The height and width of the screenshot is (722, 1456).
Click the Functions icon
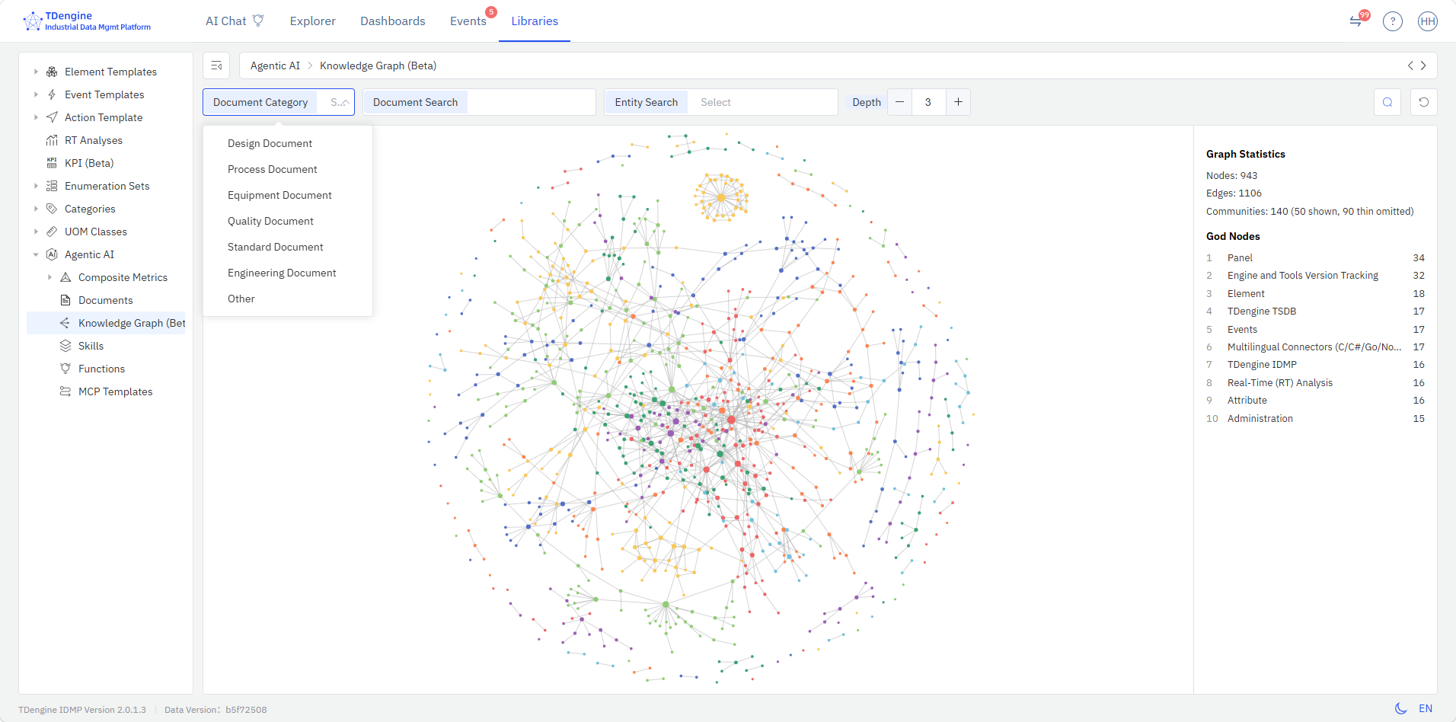(x=65, y=369)
